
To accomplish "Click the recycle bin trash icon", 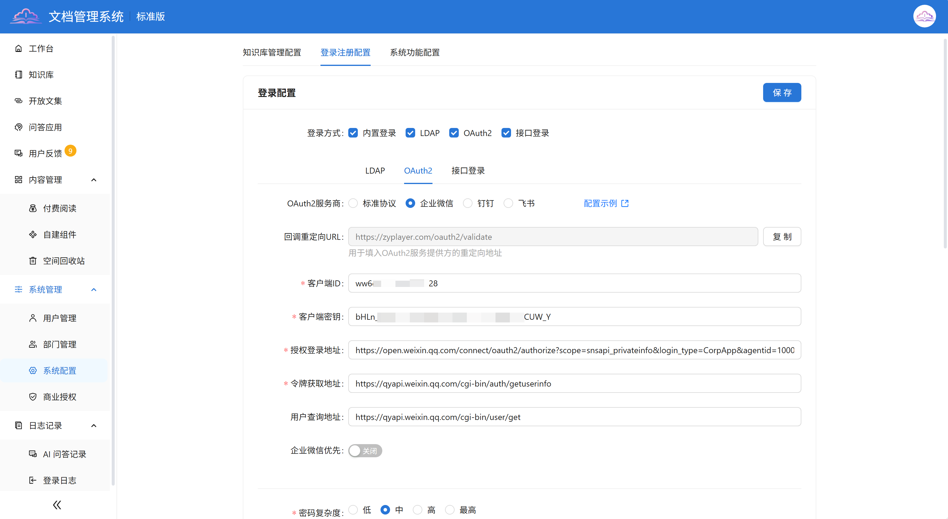I will pyautogui.click(x=33, y=261).
